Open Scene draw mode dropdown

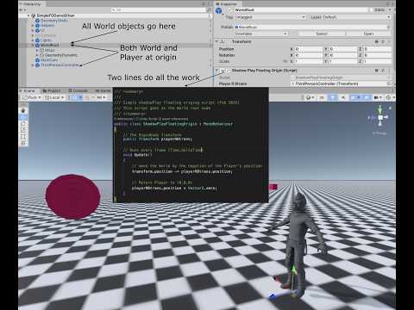click(310, 97)
